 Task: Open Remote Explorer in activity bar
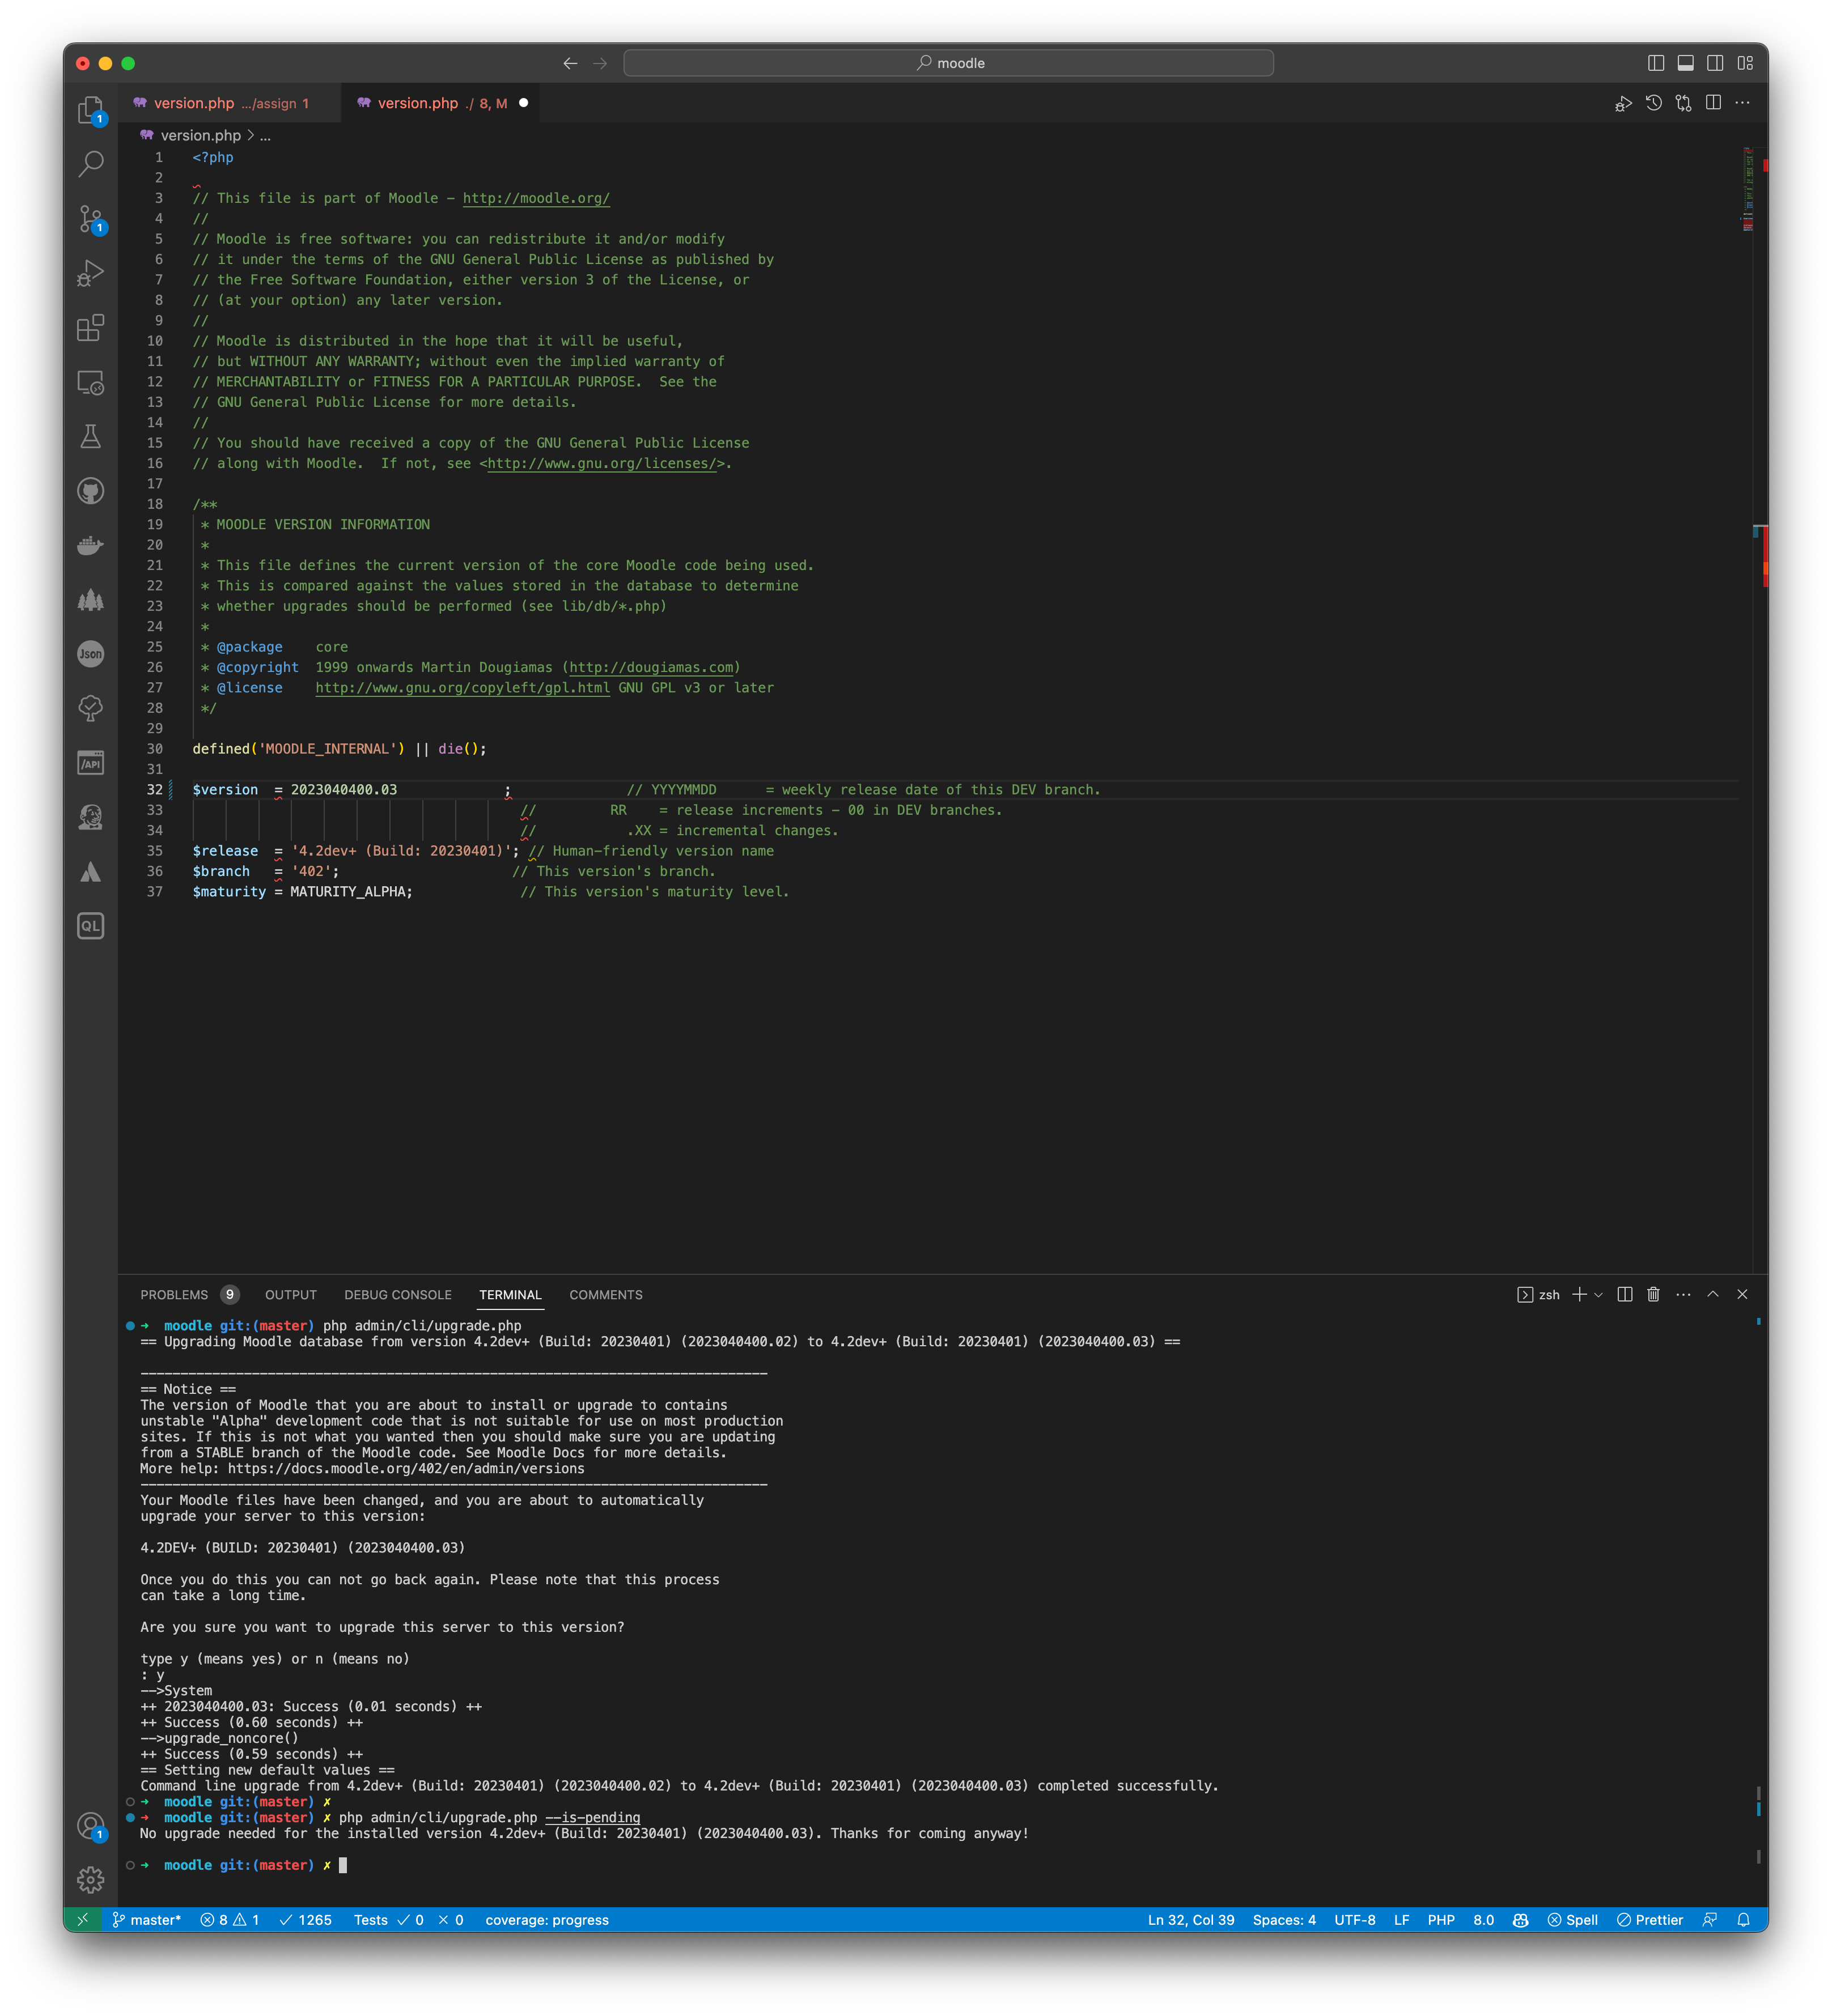[x=91, y=382]
